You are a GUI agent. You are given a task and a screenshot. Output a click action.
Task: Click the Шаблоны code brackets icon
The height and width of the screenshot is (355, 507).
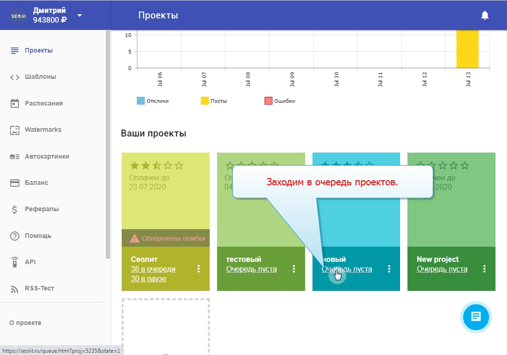pos(15,77)
